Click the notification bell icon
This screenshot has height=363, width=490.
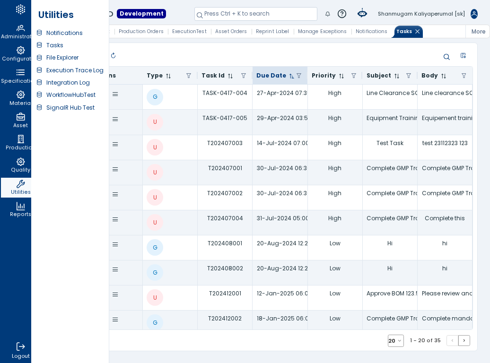[327, 14]
